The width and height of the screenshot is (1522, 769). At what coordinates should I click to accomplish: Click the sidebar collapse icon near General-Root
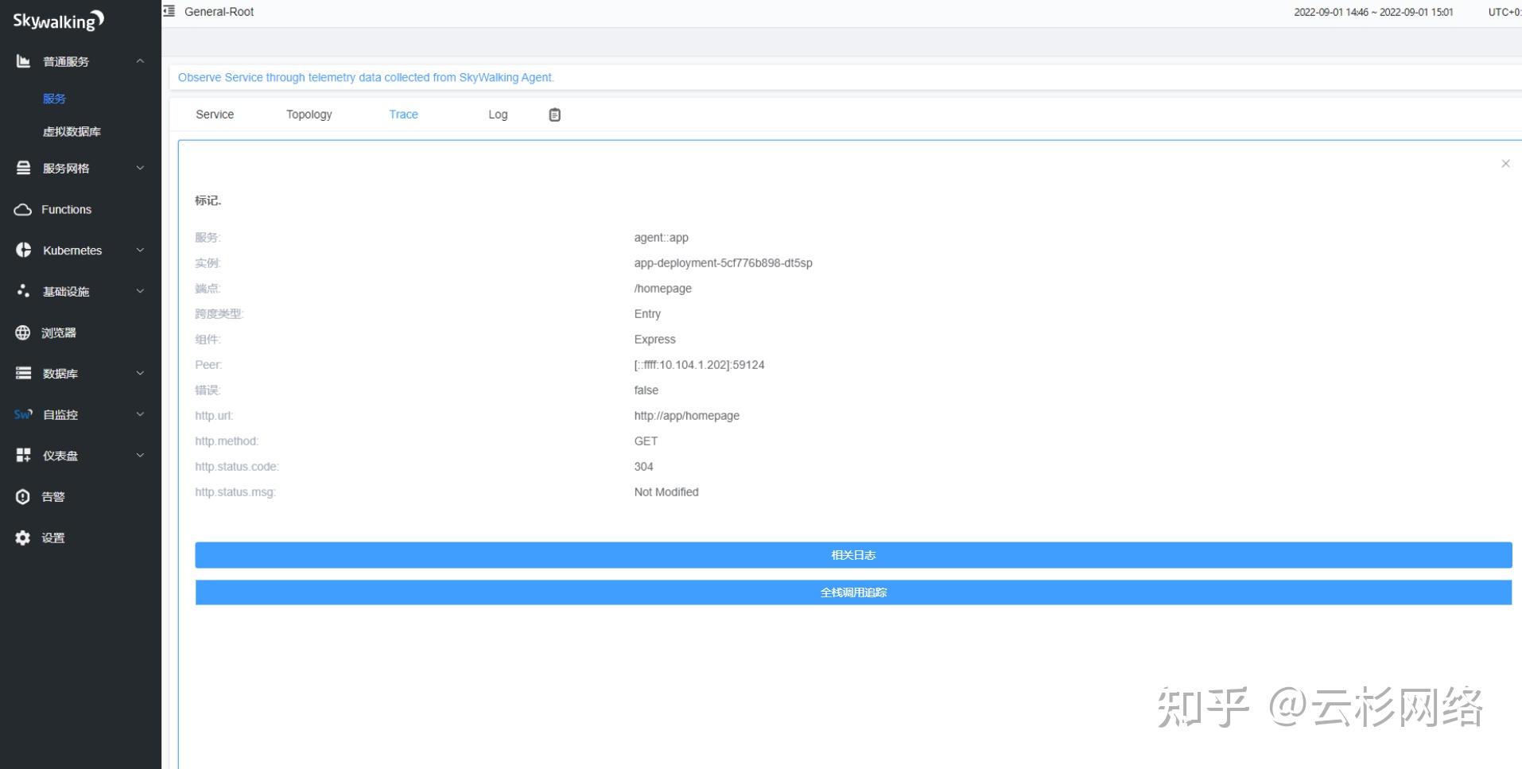[168, 11]
